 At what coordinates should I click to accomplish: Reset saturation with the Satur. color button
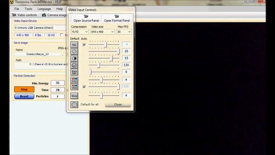click(74, 80)
